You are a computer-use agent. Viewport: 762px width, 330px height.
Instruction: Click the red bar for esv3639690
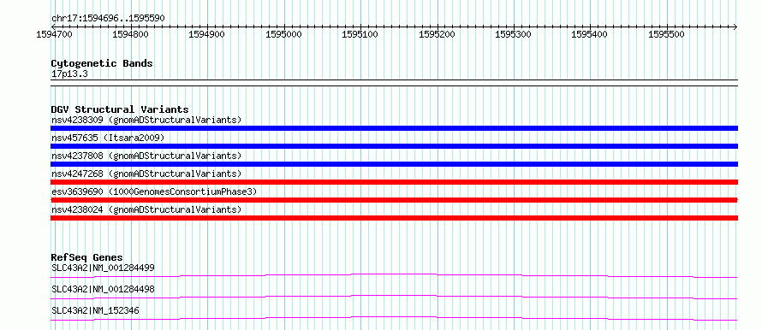394,200
